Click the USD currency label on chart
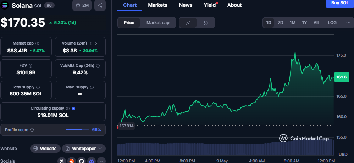Screen dimensions: 354x163 coord(343,155)
